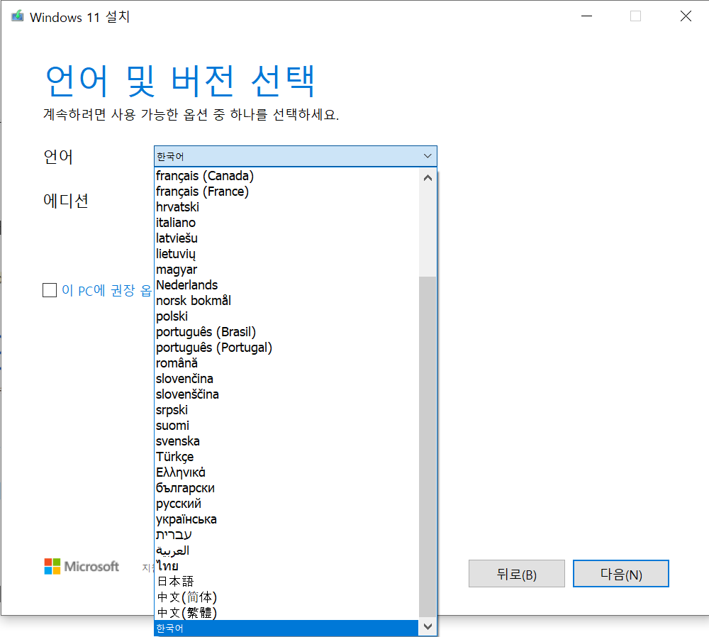Screen dimensions: 709x637
Task: Select português (Brasil) option
Action: [286, 331]
